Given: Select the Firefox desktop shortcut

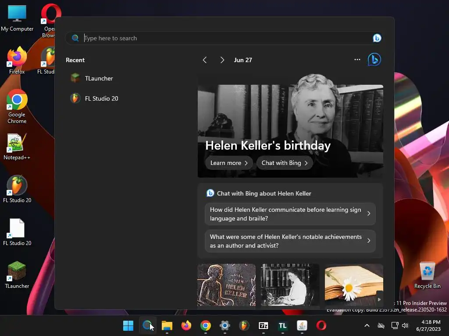Looking at the screenshot, I should (17, 60).
